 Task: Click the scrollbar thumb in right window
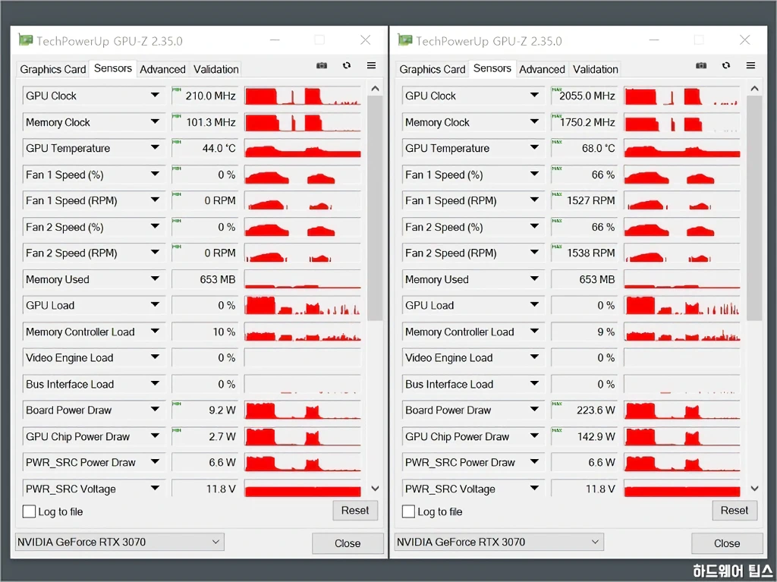(x=754, y=208)
